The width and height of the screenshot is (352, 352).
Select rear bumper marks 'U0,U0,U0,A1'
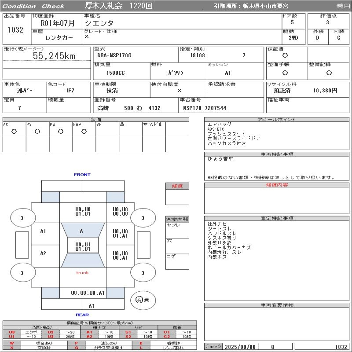(88, 293)
